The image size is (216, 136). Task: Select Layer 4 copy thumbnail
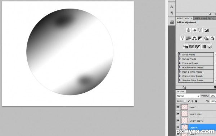[x=184, y=114]
